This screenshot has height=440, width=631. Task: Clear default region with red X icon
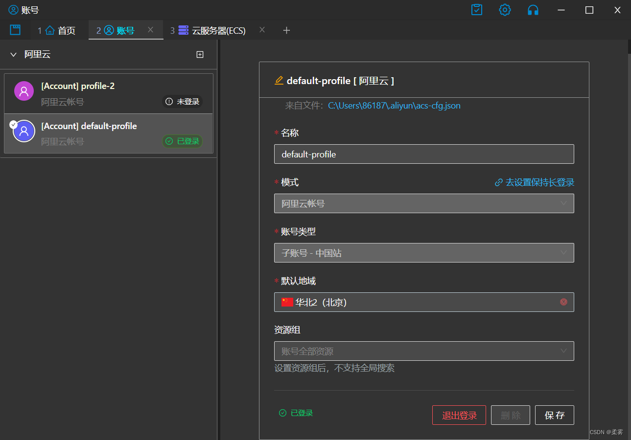563,302
